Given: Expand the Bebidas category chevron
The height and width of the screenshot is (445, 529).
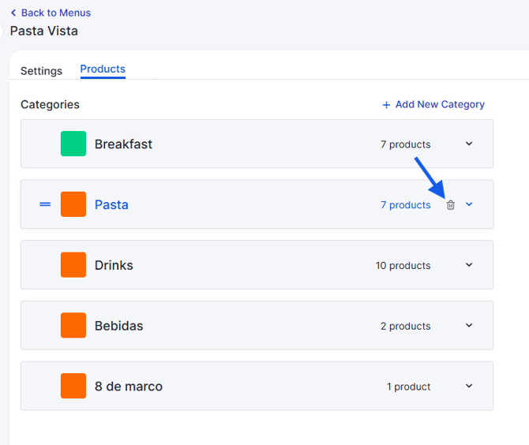Looking at the screenshot, I should [469, 325].
